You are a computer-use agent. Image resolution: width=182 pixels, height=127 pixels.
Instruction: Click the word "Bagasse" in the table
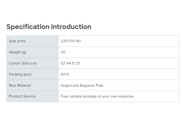coord(87,86)
